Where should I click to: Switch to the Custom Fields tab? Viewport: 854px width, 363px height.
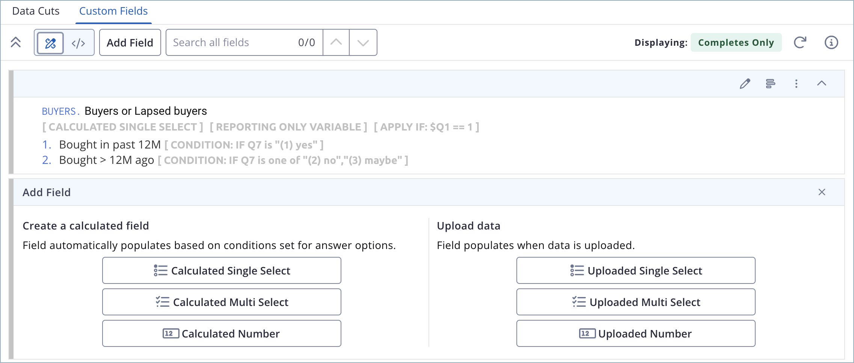[x=113, y=11]
